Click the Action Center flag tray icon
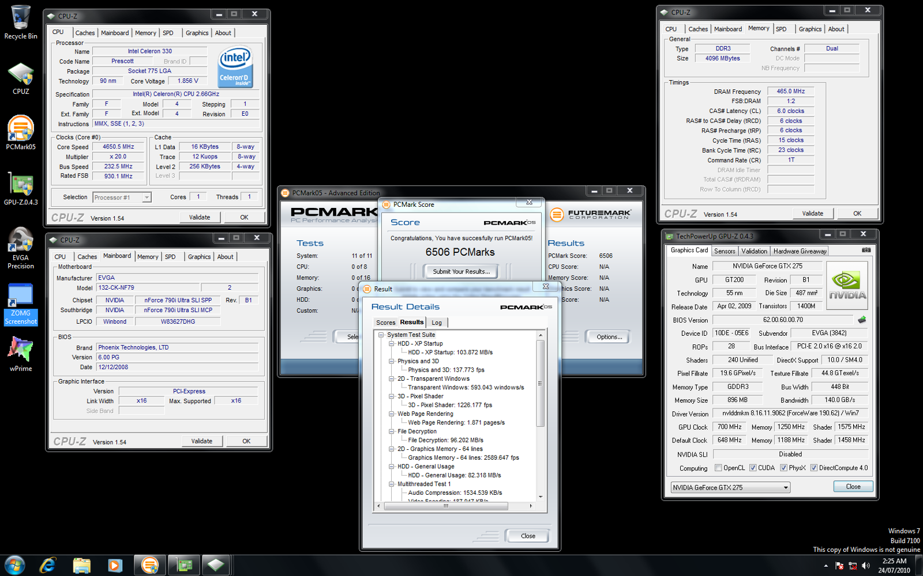Screen dimensions: 923x576 coord(839,566)
